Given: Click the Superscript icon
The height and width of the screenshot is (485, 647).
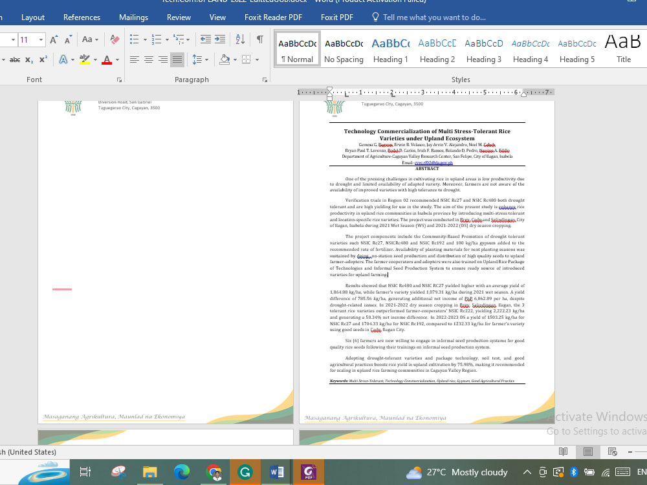Looking at the screenshot, I should click(43, 59).
